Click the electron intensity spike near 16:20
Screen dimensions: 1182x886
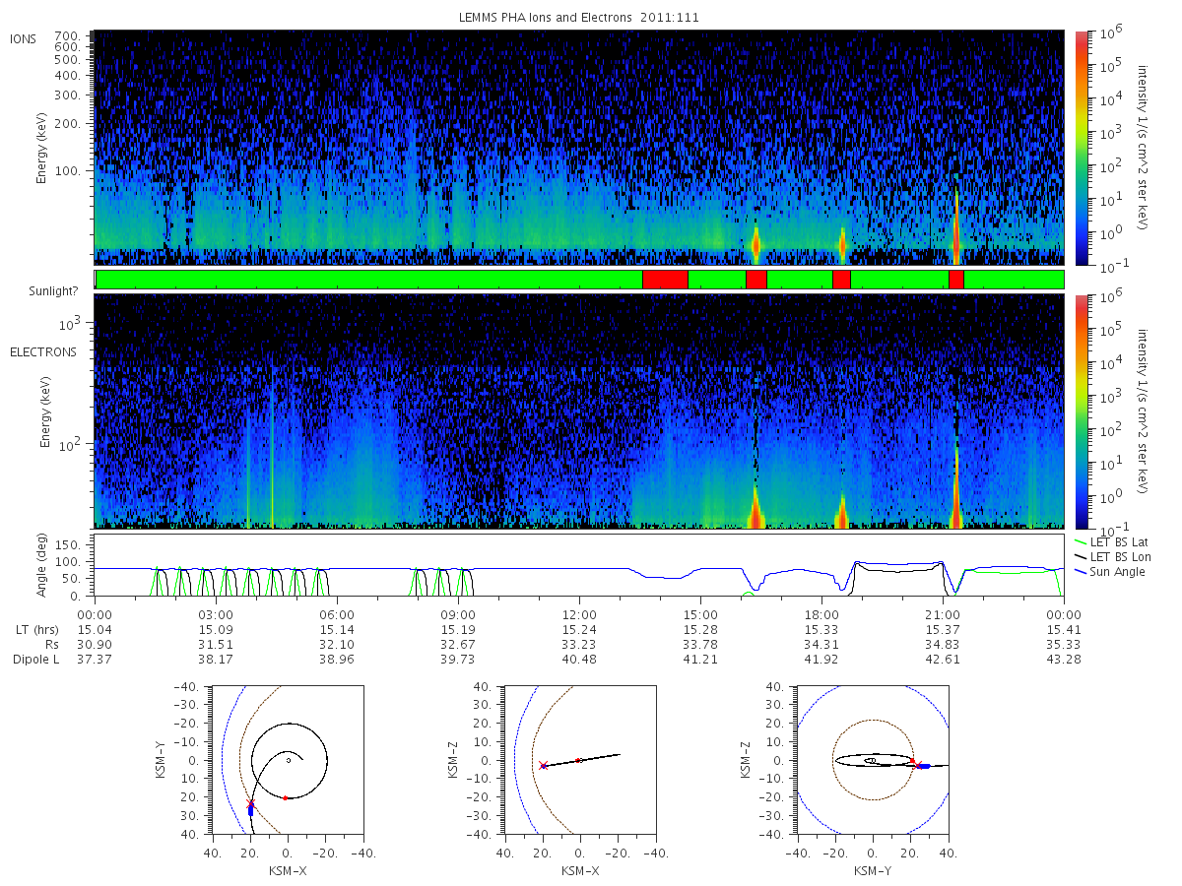click(755, 508)
